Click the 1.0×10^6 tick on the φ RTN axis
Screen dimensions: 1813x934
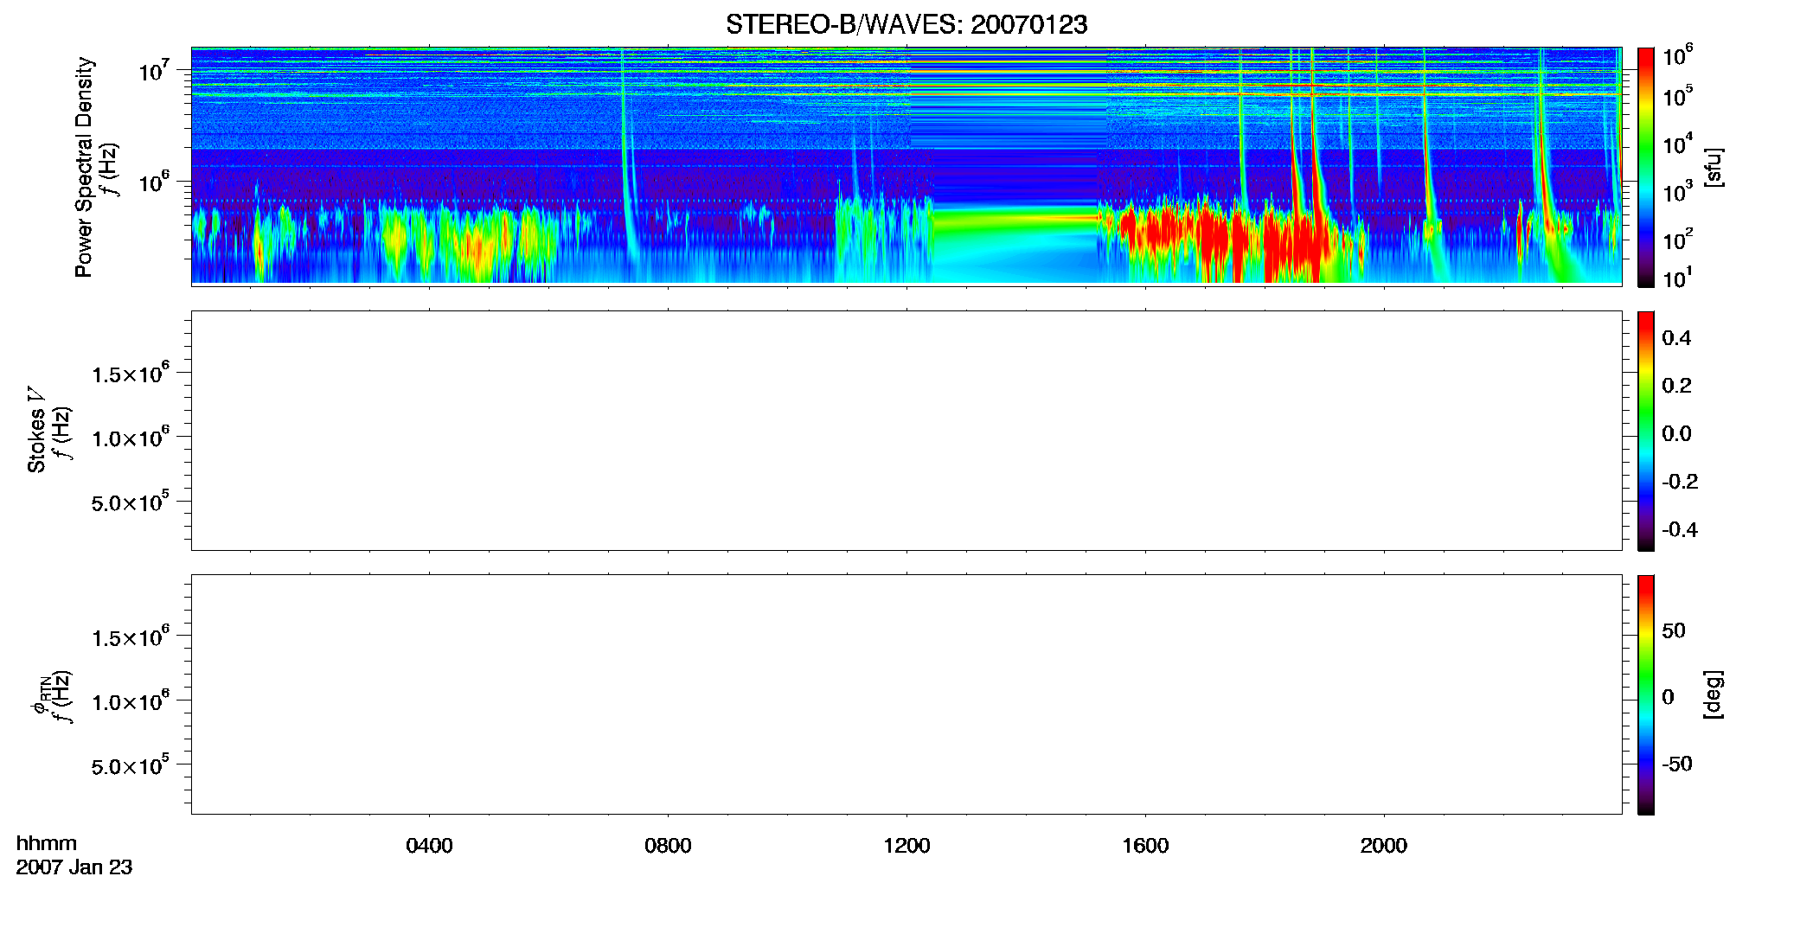[131, 701]
